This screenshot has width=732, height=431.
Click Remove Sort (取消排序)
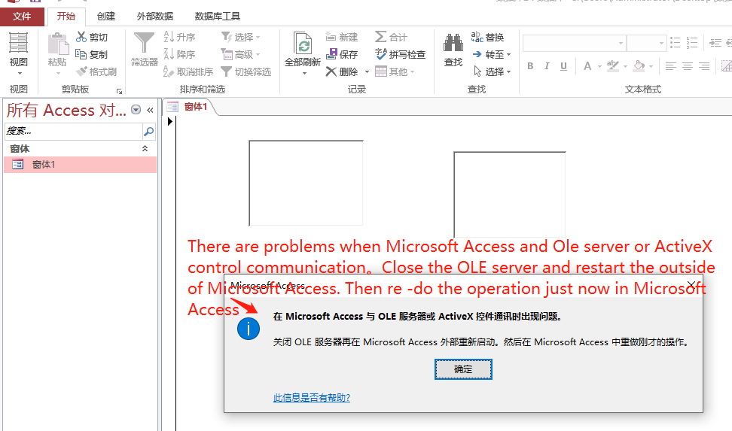coord(188,72)
